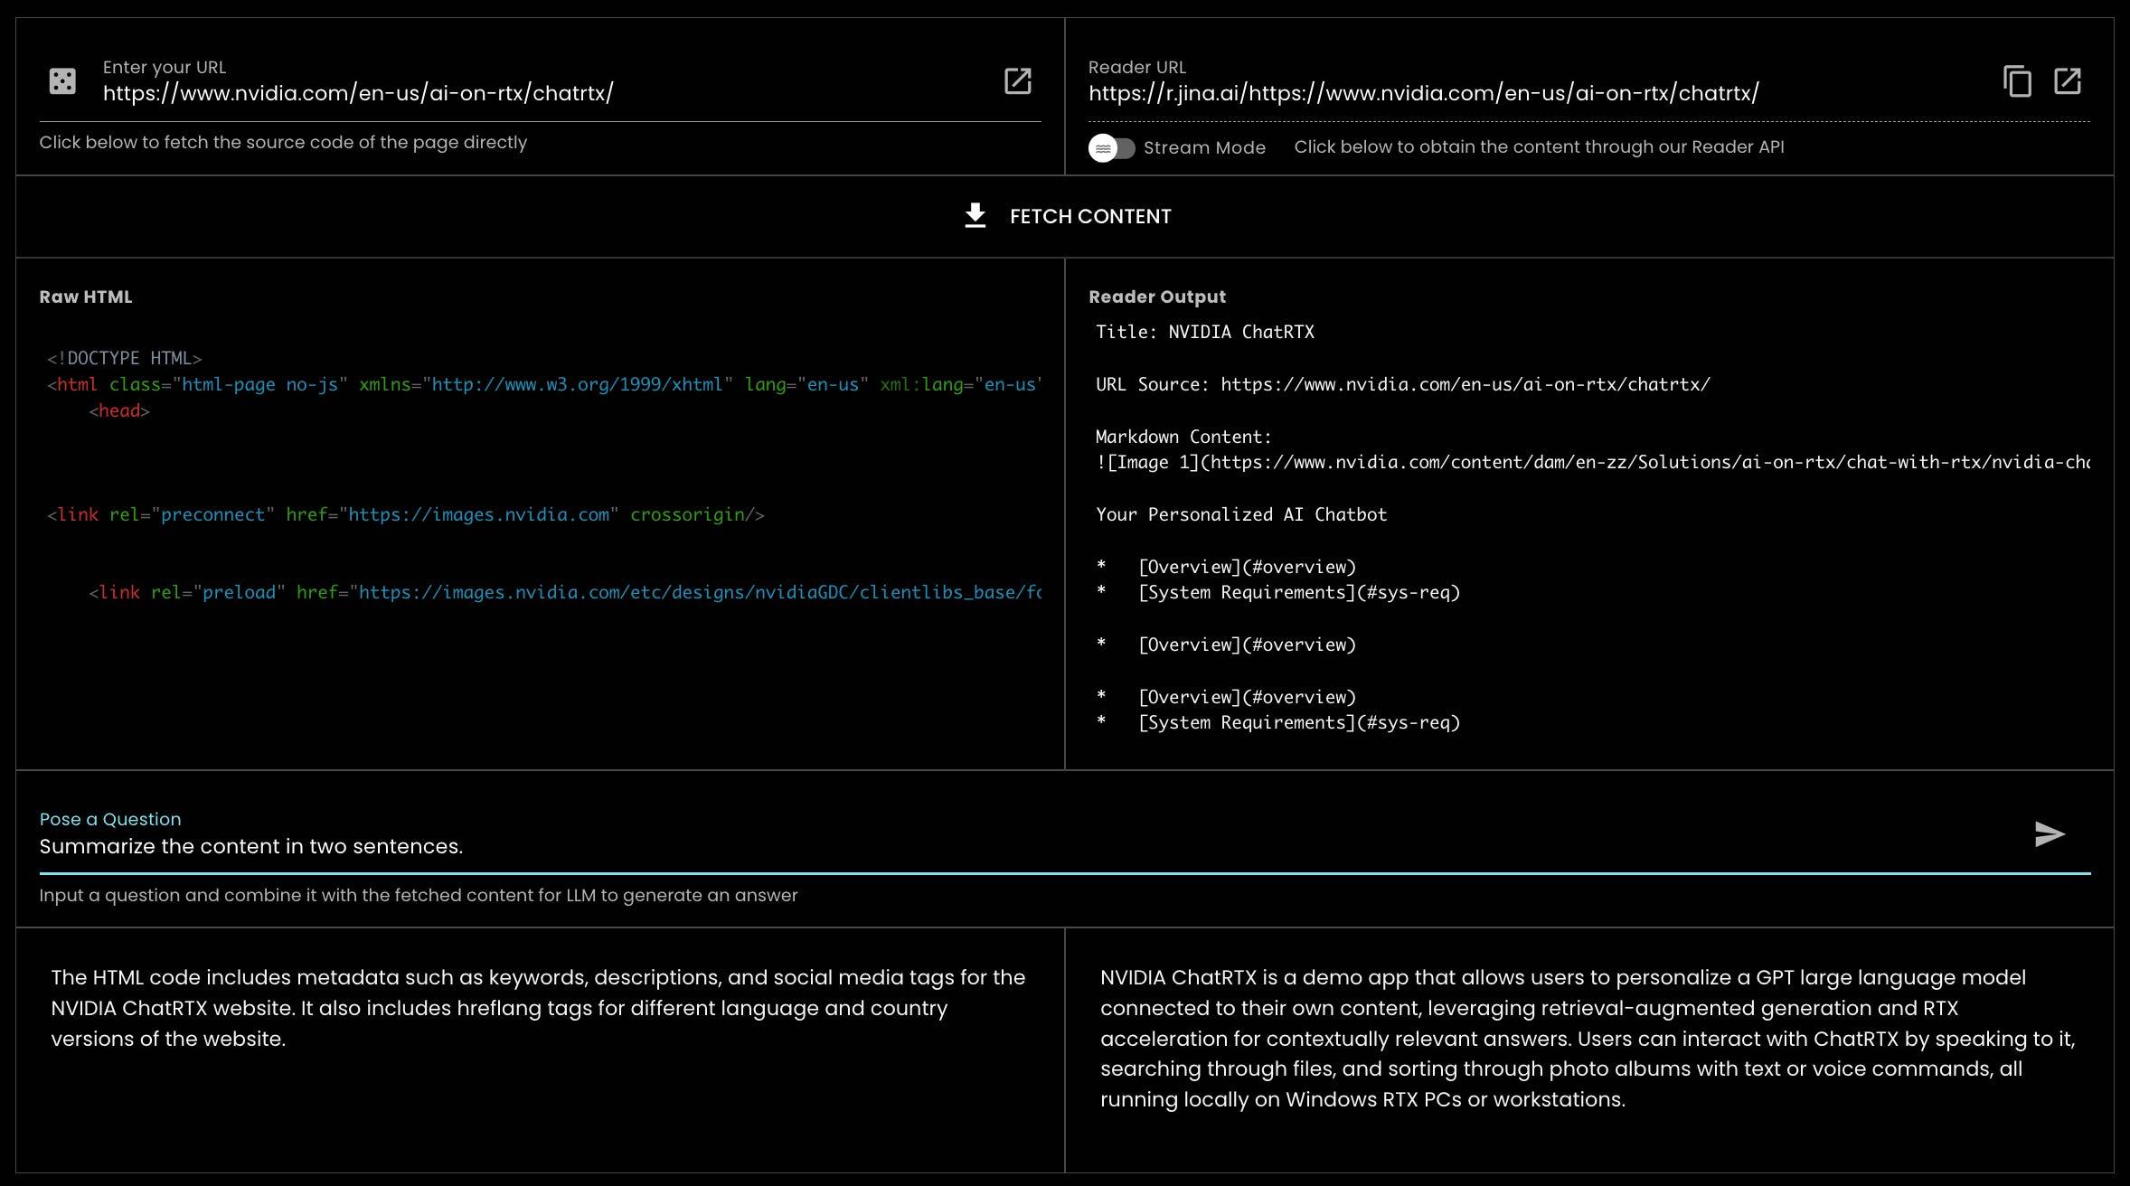Click the html tag line in Raw HTML

click(542, 384)
